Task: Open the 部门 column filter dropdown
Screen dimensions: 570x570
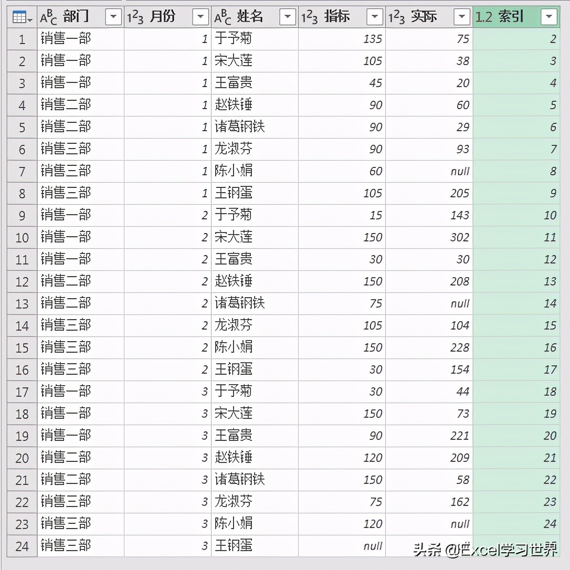Action: (x=113, y=17)
